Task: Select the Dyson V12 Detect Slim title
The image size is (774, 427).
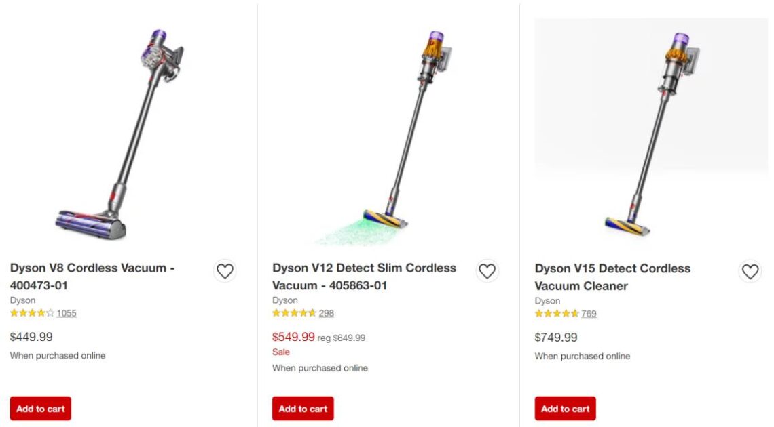Action: [365, 277]
